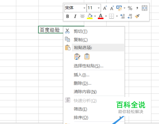Click the scissors cut icon
Screen dimensions: 159x124
pos(67,31)
